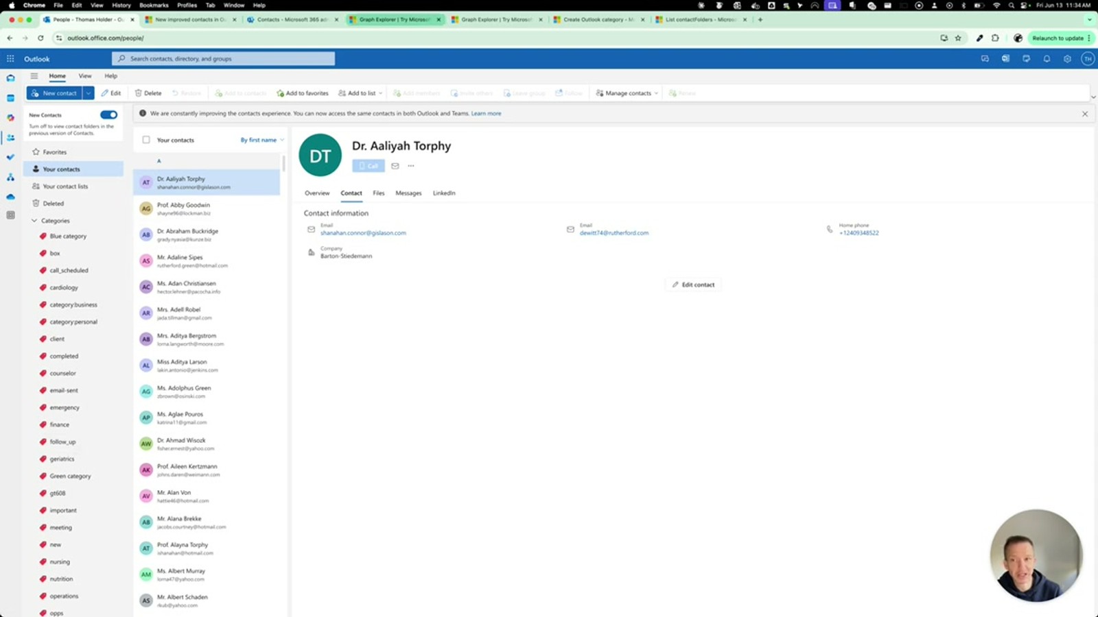Image resolution: width=1098 pixels, height=617 pixels.
Task: Open Spotlight search in the menu bar
Action: point(1011,5)
